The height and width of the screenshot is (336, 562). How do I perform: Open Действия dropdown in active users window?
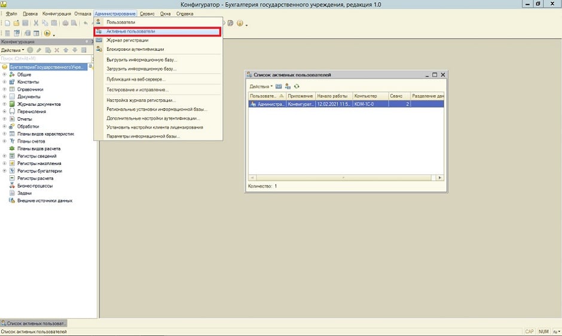pos(261,87)
